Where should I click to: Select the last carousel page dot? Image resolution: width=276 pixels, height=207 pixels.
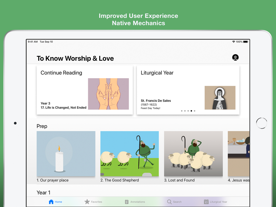[x=195, y=111]
